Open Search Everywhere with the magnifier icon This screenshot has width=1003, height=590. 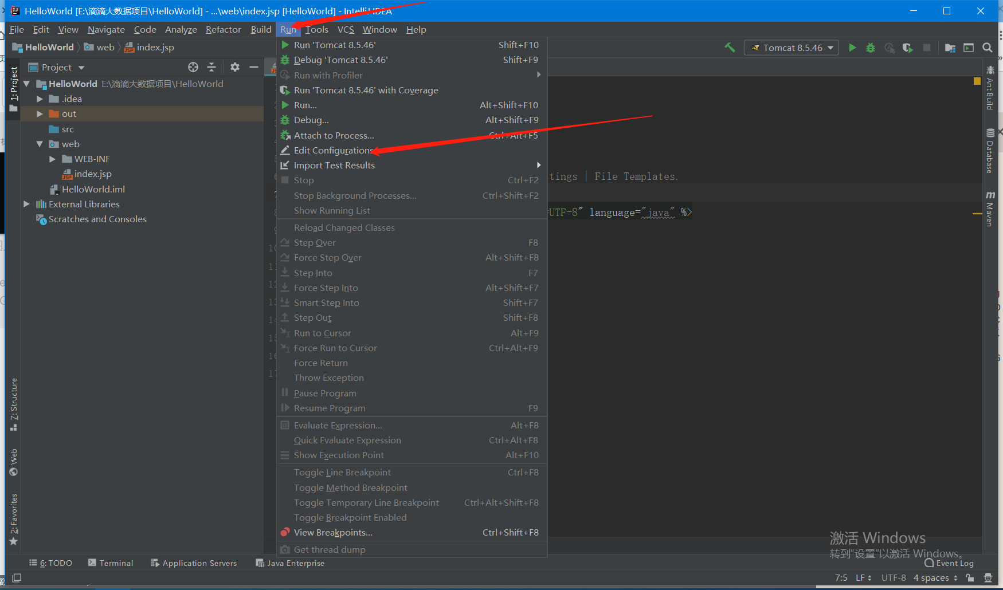point(988,48)
